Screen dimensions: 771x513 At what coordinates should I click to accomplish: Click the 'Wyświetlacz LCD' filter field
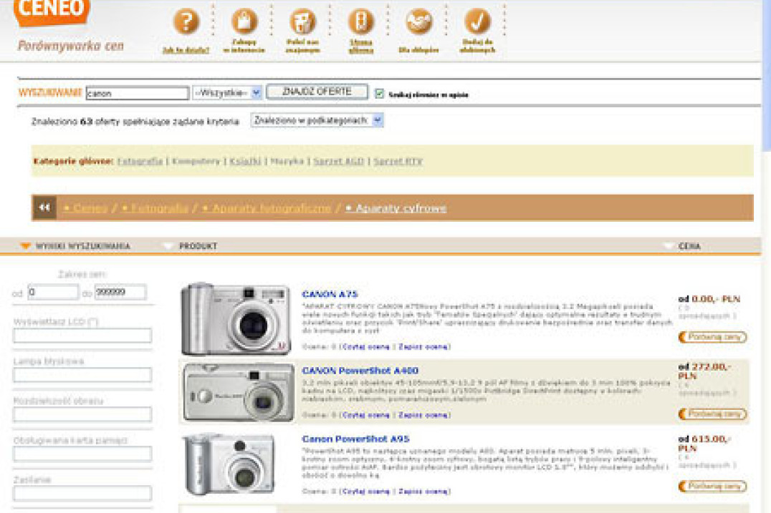(x=82, y=336)
